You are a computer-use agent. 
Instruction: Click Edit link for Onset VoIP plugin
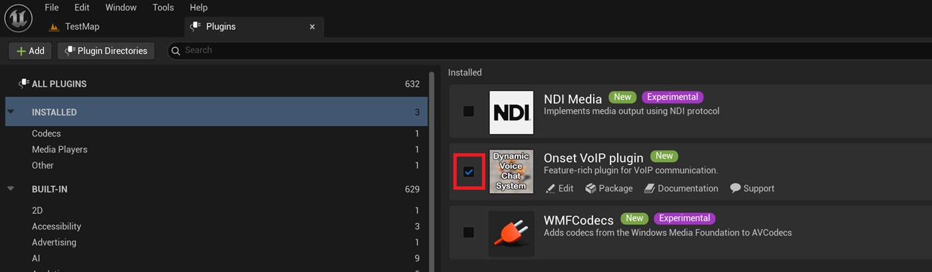click(559, 188)
